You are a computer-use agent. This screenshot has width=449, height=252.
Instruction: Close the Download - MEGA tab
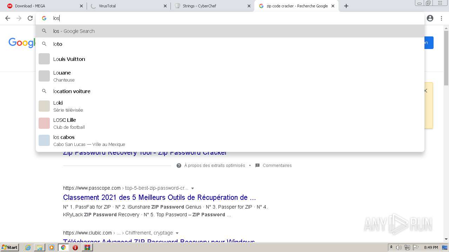click(81, 6)
